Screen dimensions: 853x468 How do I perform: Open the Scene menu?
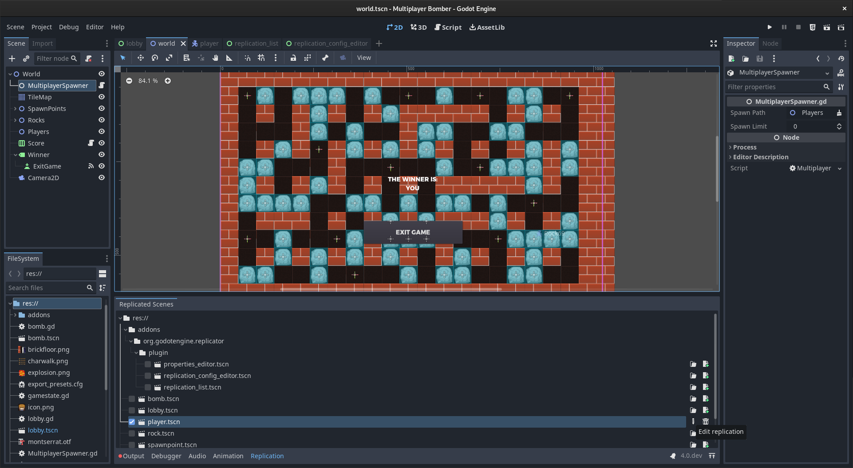16,27
